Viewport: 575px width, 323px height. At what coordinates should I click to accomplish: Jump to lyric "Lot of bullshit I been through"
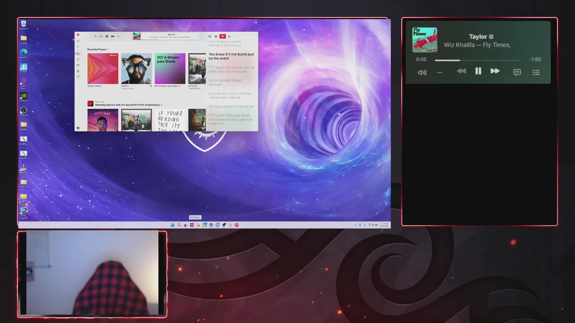coord(226,83)
